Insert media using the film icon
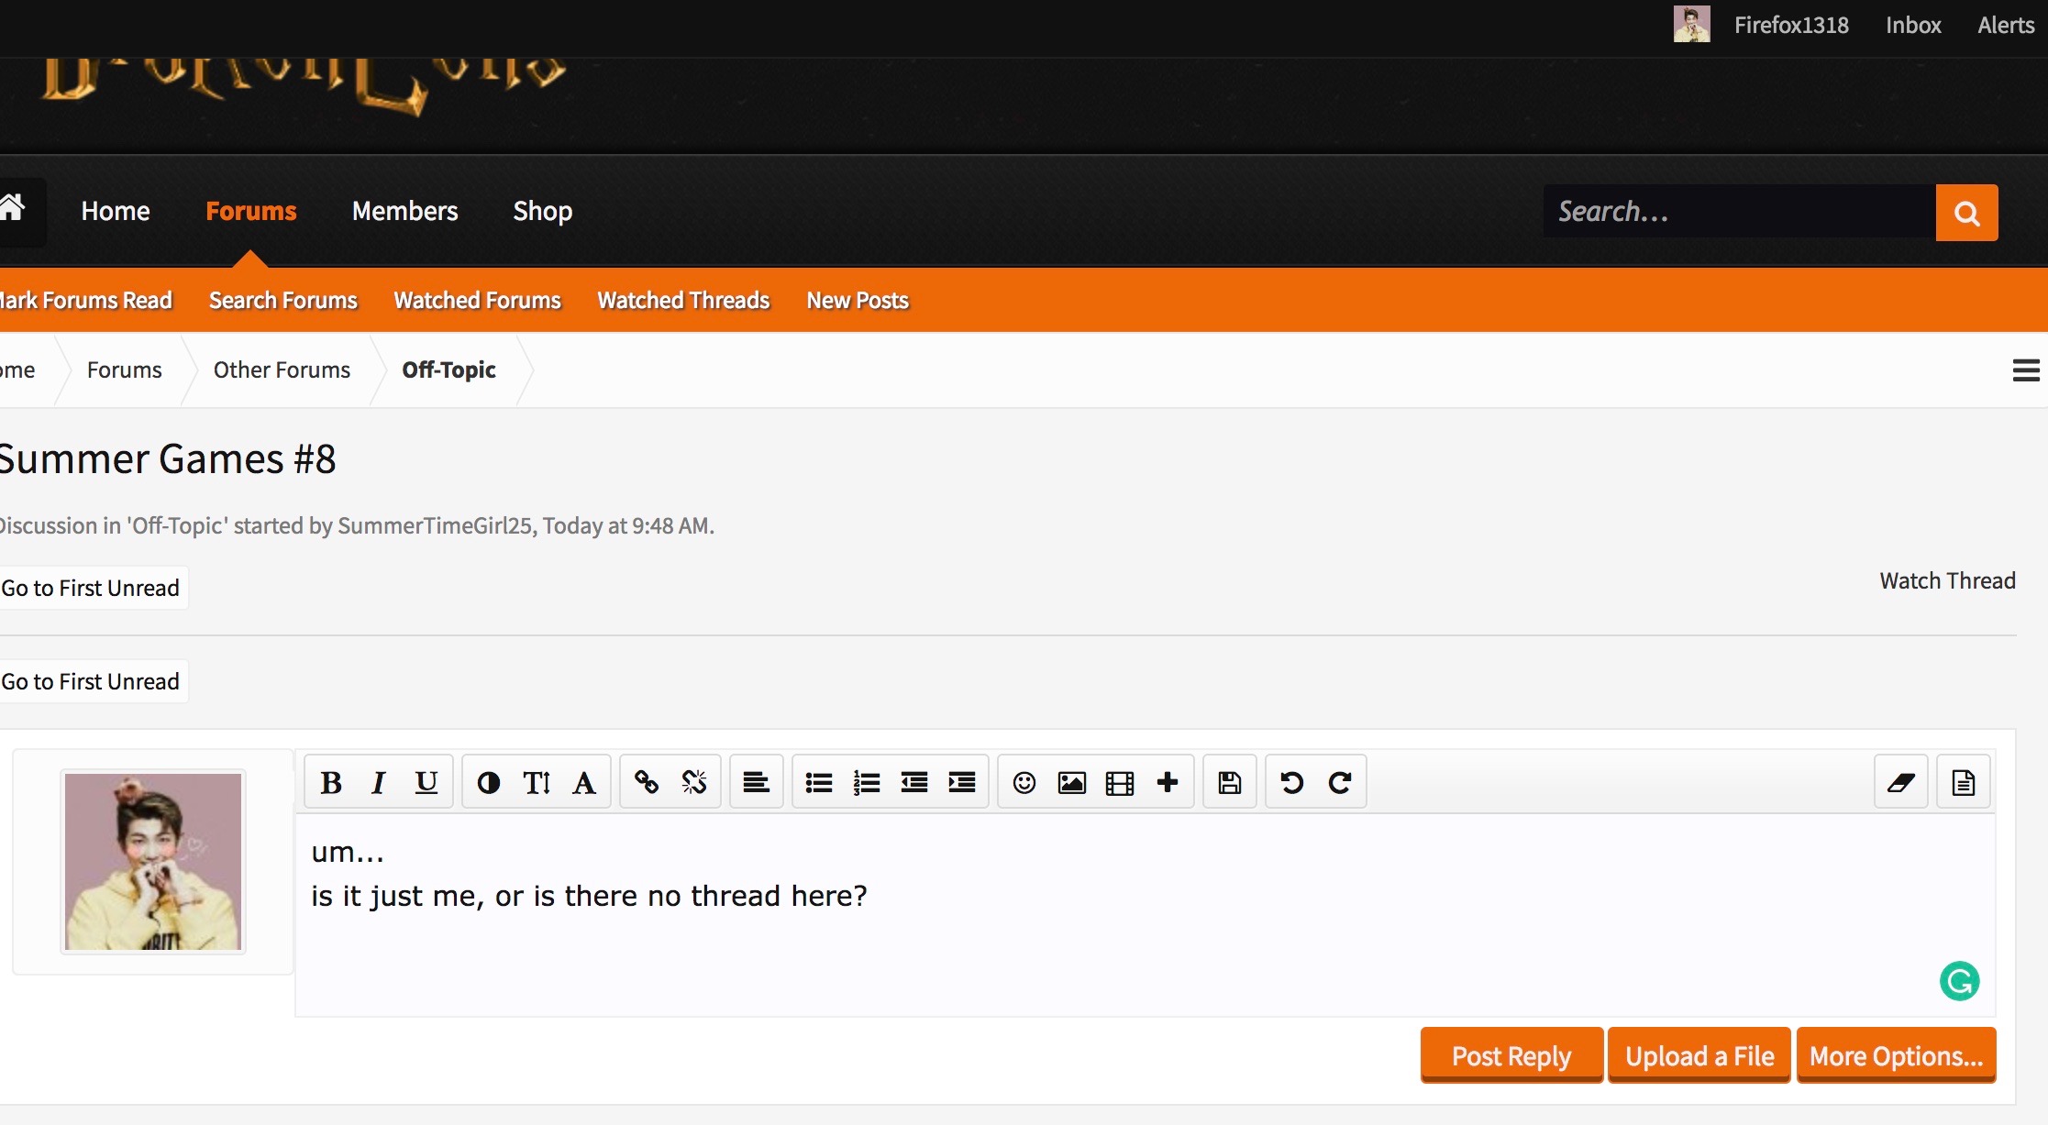The image size is (2048, 1125). tap(1120, 782)
